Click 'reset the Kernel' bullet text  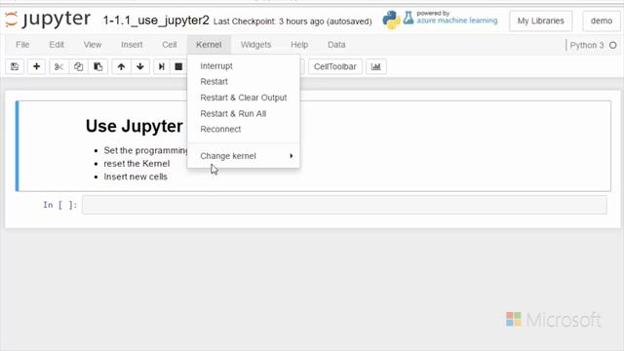coord(136,164)
